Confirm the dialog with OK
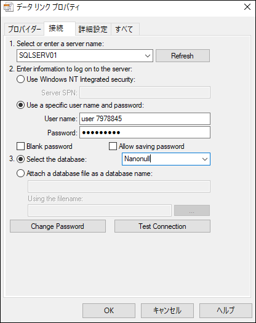The height and width of the screenshot is (323, 256). pos(109,311)
